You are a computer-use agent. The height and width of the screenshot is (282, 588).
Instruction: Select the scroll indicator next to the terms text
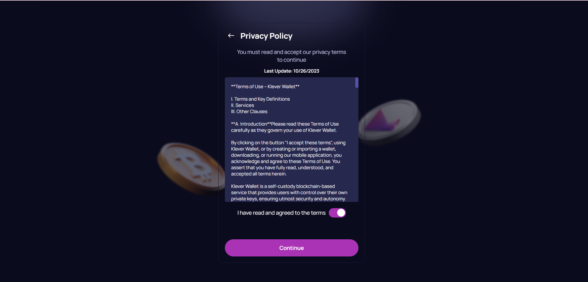[356, 83]
